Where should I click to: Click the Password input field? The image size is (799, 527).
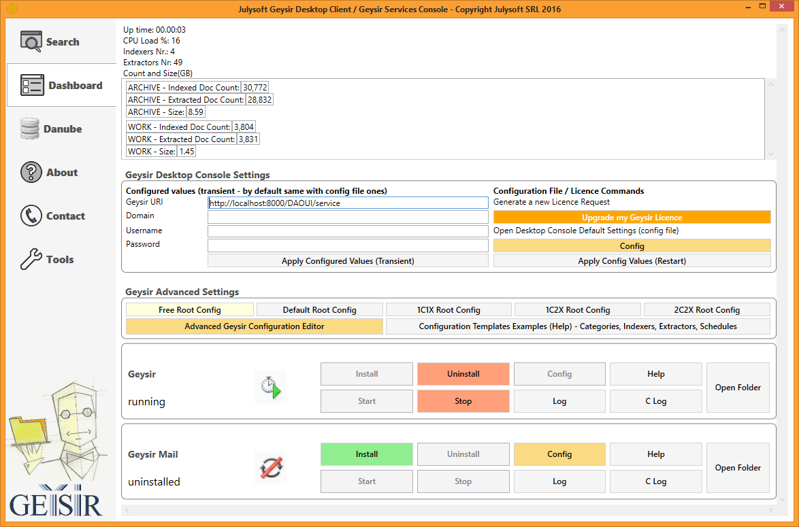pos(348,245)
